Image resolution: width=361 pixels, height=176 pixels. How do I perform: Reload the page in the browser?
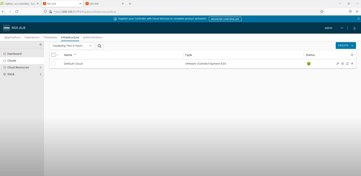(17, 11)
